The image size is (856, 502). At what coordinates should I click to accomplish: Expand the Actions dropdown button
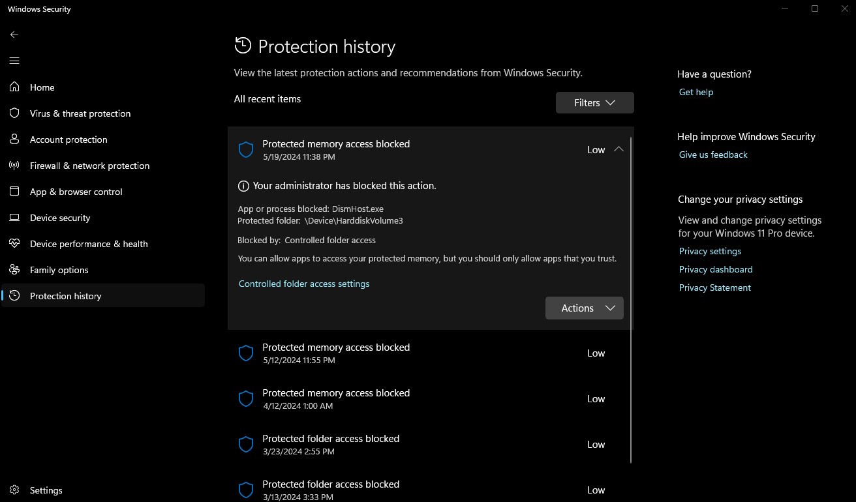pos(584,308)
